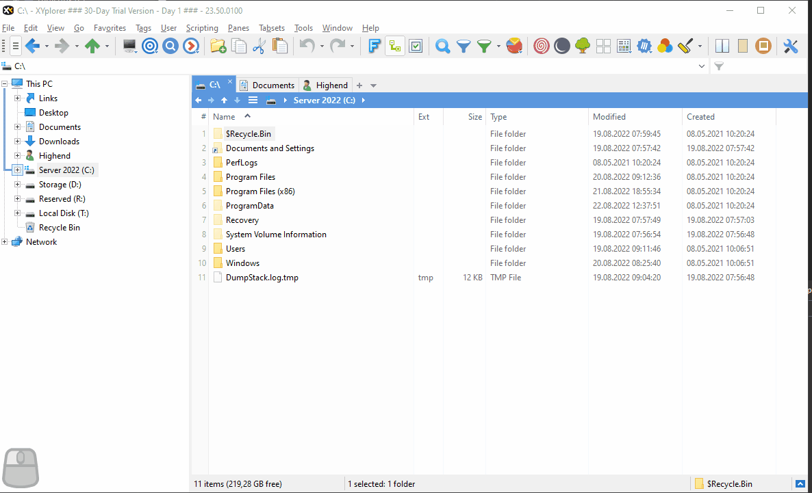
Task: Create a new folder via toolbar icon
Action: (x=218, y=46)
